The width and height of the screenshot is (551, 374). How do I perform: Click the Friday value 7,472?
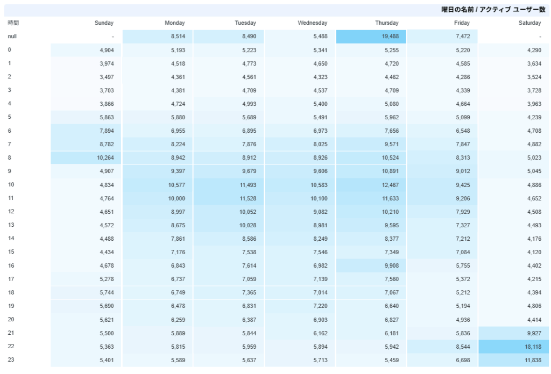[462, 37]
